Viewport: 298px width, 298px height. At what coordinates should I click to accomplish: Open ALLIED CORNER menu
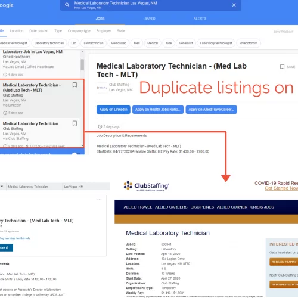tap(232, 207)
